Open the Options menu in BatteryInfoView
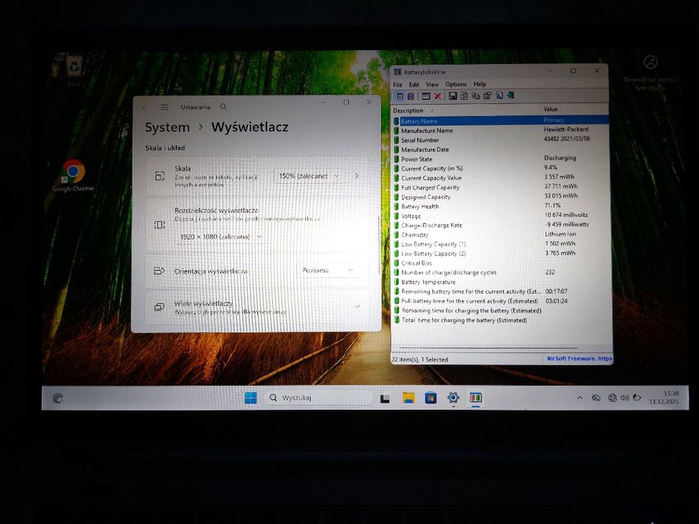This screenshot has height=524, width=699. (x=456, y=84)
